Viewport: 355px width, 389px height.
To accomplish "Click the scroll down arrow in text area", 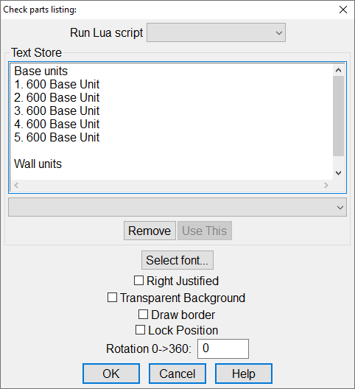I will coord(338,173).
